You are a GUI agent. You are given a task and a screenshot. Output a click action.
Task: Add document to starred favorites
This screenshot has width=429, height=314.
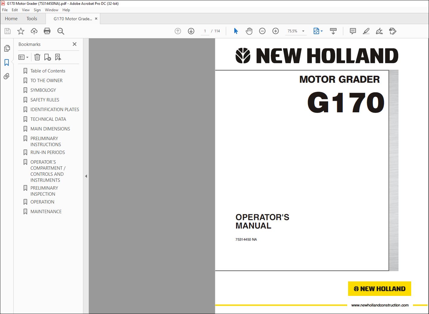[x=21, y=31]
